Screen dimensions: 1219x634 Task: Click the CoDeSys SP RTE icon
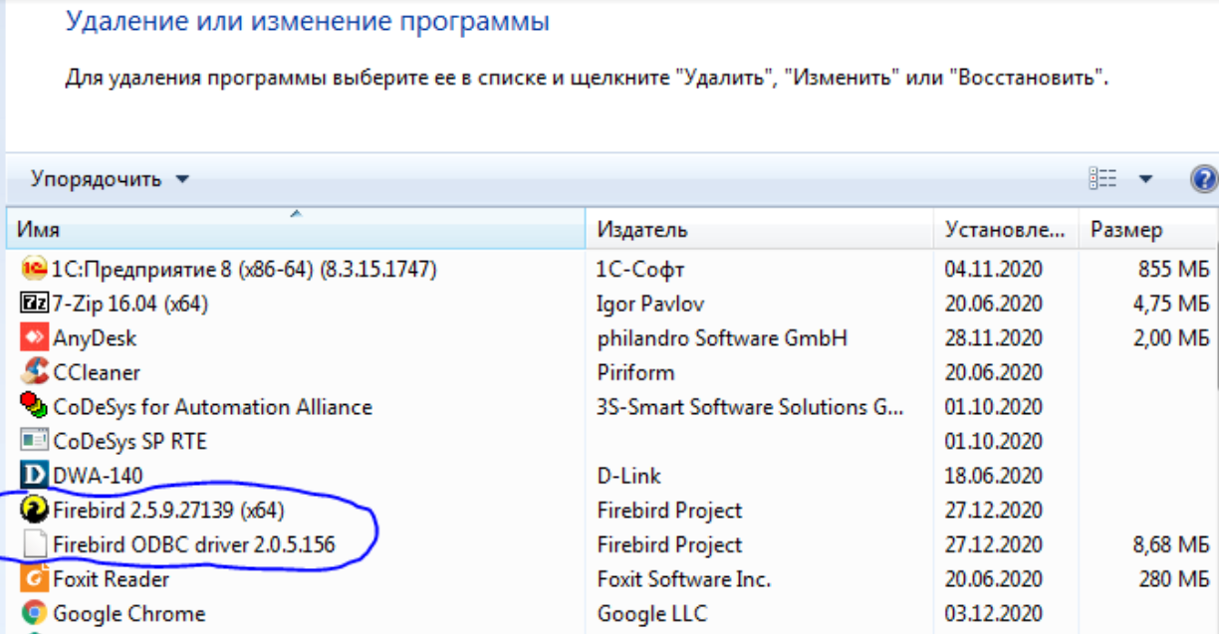pos(34,441)
